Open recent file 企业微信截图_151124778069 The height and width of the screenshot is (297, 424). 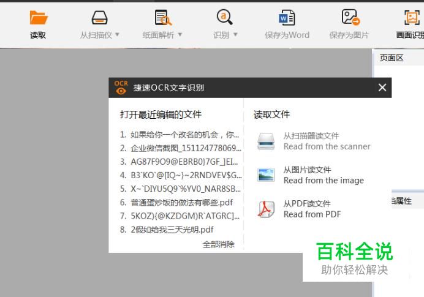point(180,148)
